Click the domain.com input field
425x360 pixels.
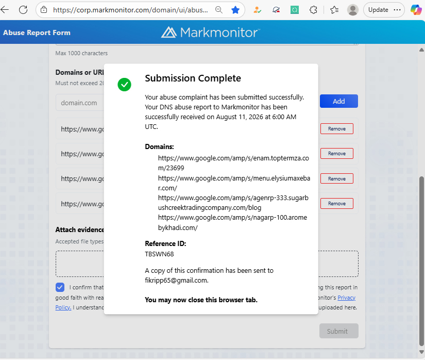coord(80,103)
